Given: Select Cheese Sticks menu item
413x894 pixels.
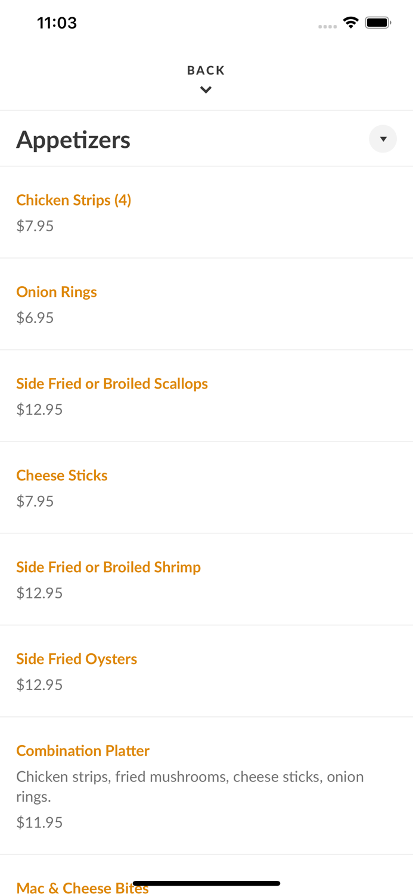Looking at the screenshot, I should [x=62, y=476].
